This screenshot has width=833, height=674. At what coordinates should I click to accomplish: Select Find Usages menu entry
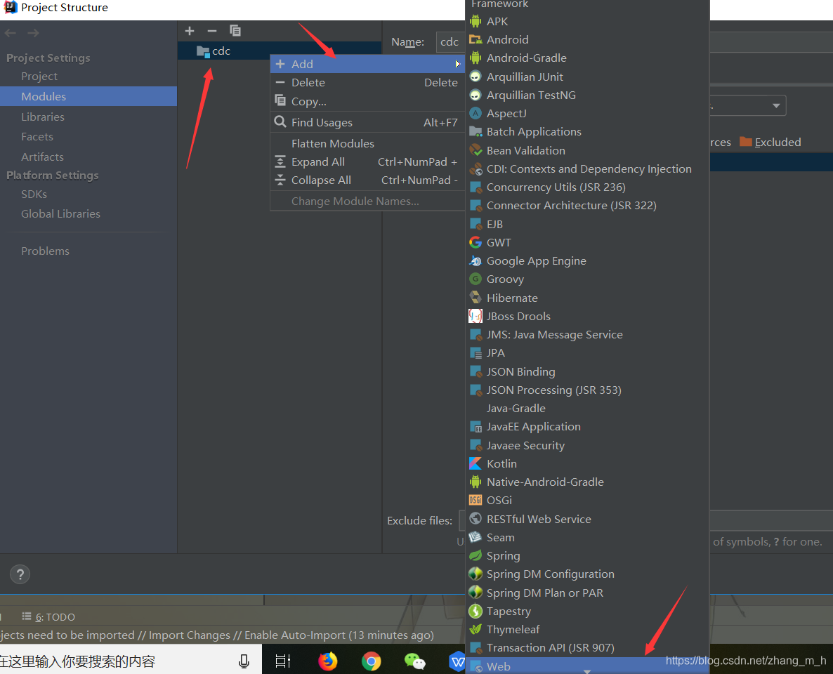(367, 122)
